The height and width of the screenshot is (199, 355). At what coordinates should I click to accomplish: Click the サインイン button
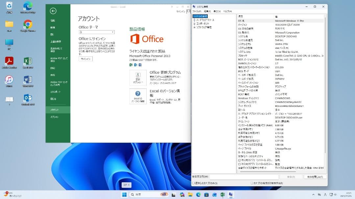[85, 59]
